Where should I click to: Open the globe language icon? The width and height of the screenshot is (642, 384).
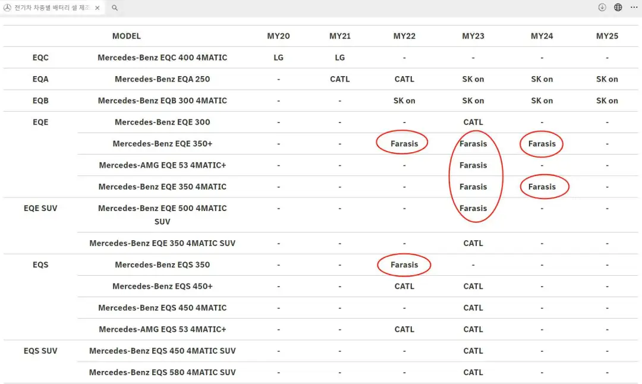(x=618, y=7)
